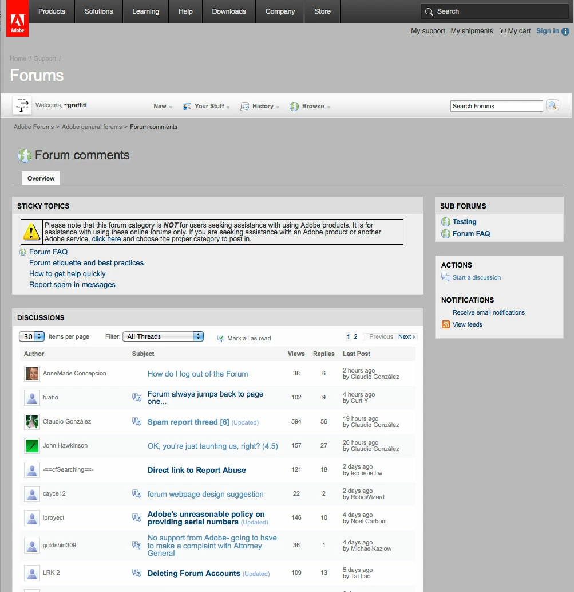Expand the New menu

(x=163, y=106)
